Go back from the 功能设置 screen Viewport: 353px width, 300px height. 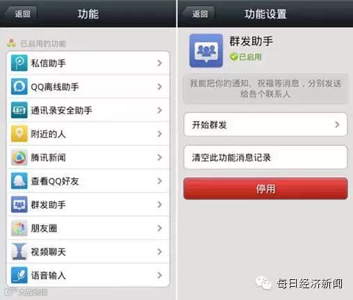pyautogui.click(x=199, y=14)
